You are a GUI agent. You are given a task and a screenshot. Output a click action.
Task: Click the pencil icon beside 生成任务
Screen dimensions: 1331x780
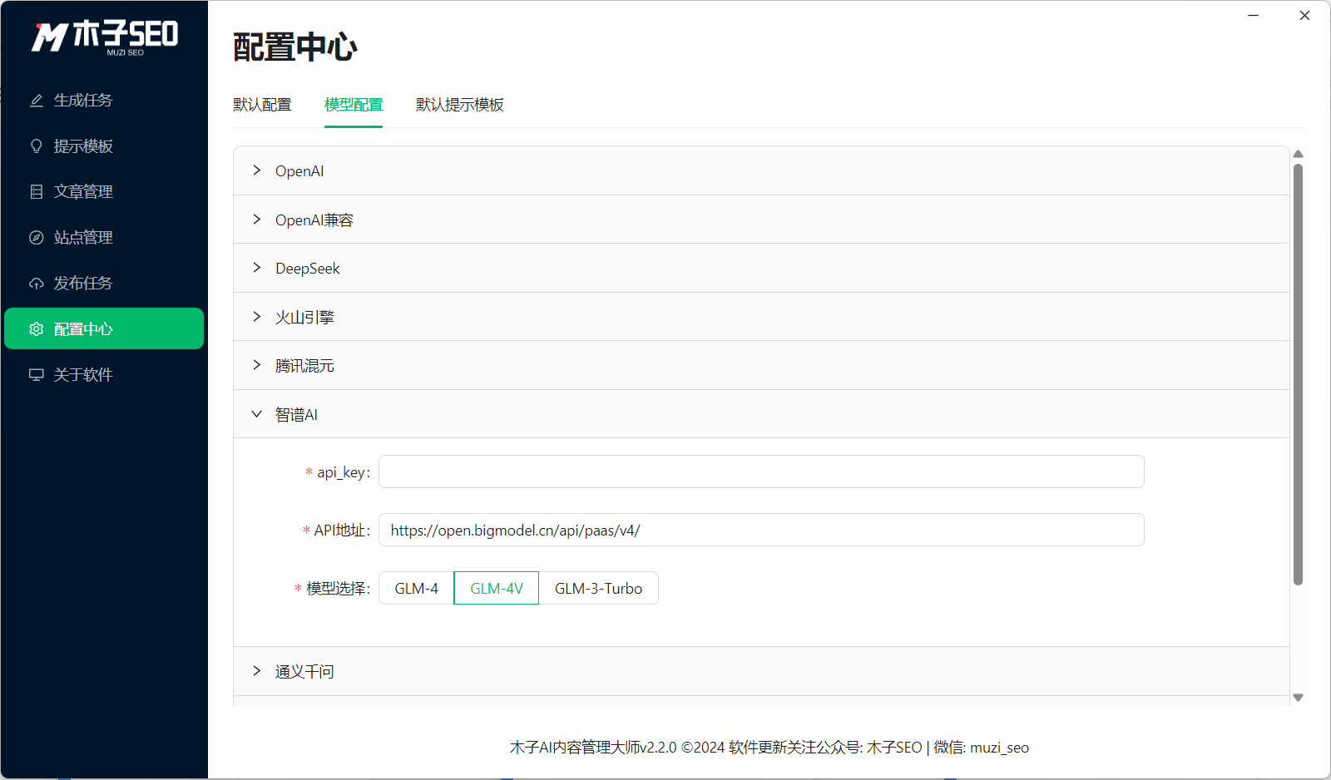(x=37, y=101)
